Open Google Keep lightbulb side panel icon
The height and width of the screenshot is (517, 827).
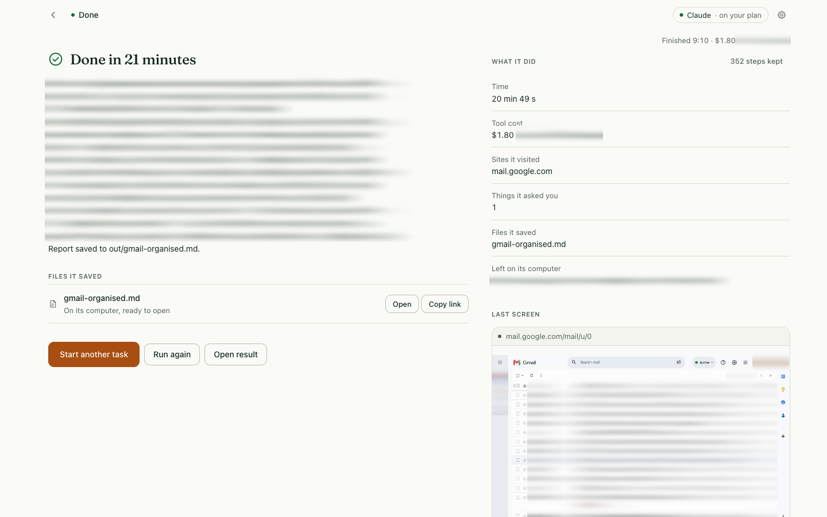pyautogui.click(x=783, y=389)
